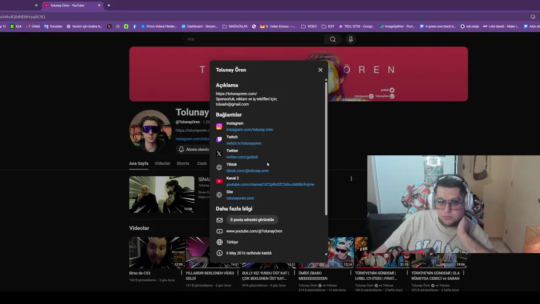Click the Twitch icon in Bağlantılar

click(x=219, y=140)
